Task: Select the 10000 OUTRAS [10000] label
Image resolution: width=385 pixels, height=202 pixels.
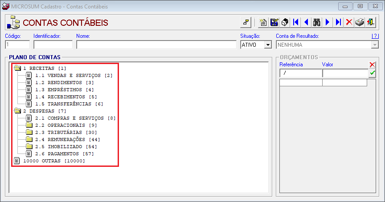Action: pyautogui.click(x=54, y=161)
